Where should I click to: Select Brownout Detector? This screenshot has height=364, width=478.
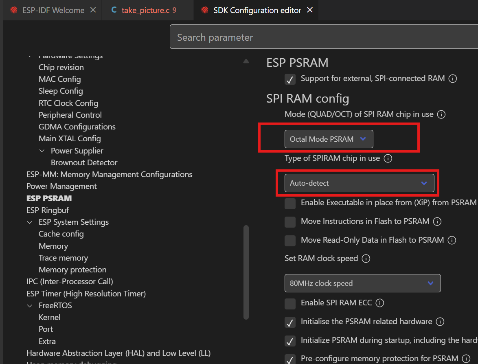pos(84,163)
